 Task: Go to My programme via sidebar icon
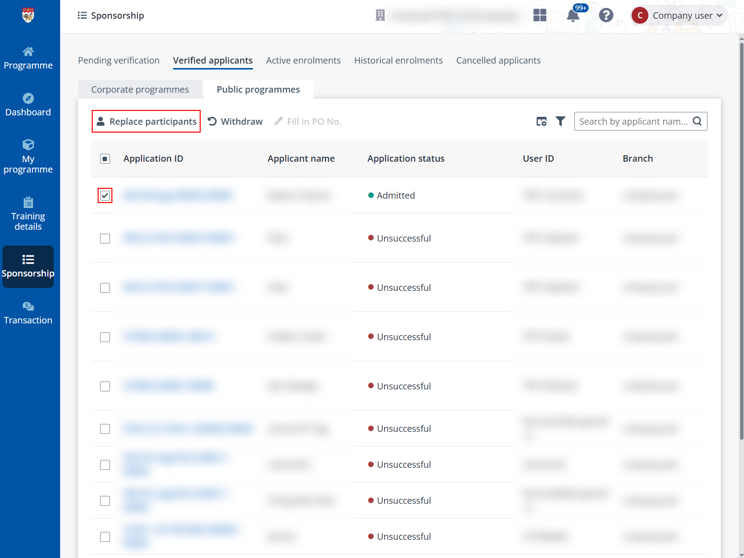(x=28, y=156)
